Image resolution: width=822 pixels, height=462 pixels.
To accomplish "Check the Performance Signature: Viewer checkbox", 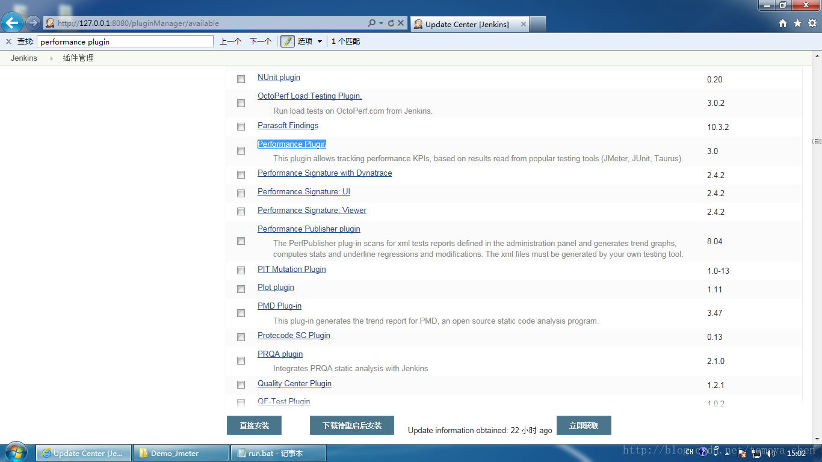I will (x=241, y=211).
